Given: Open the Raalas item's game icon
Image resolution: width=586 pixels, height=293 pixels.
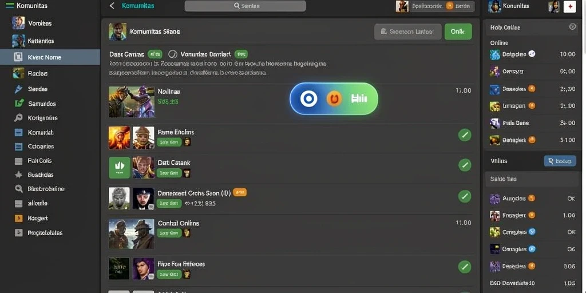Looking at the screenshot, I should tap(18, 73).
